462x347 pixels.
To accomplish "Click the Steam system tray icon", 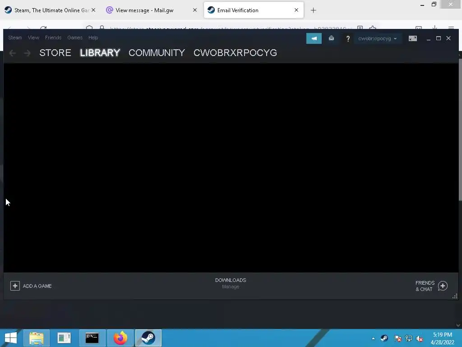I will click(384, 338).
